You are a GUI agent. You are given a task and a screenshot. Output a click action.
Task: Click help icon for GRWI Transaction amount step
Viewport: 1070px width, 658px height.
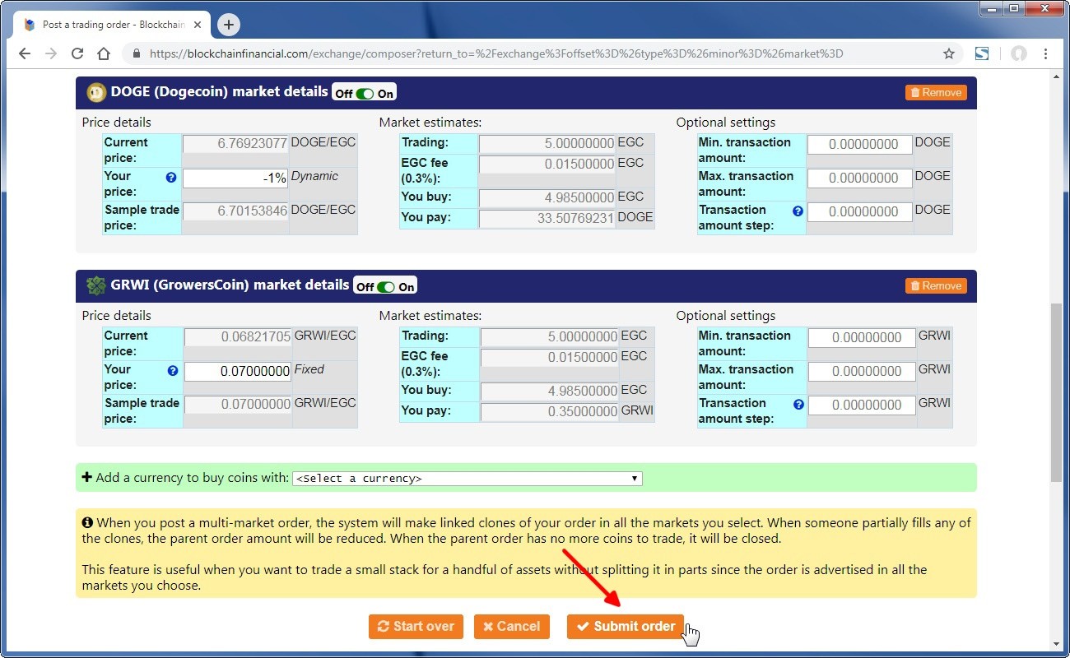(x=798, y=404)
